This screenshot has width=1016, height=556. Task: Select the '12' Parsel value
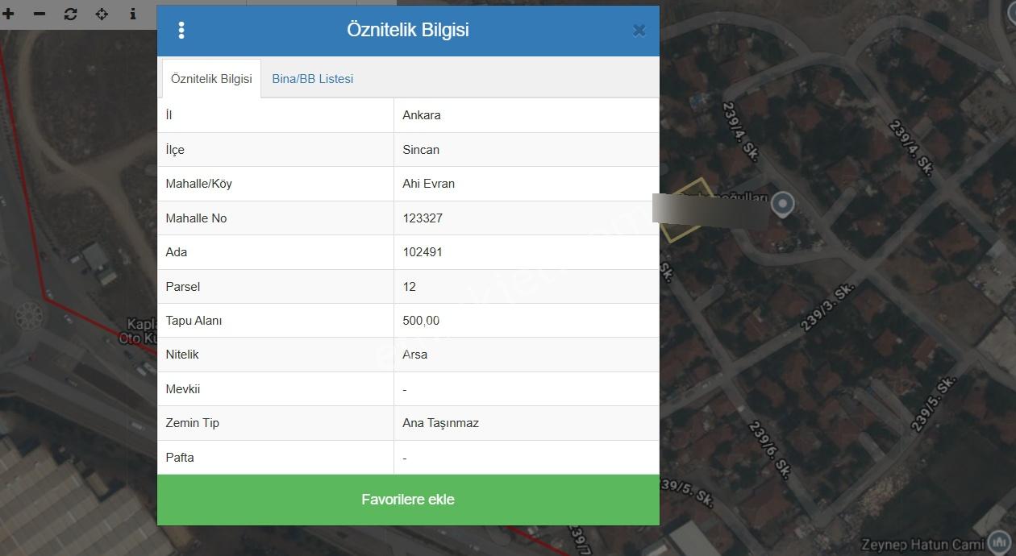pyautogui.click(x=410, y=287)
